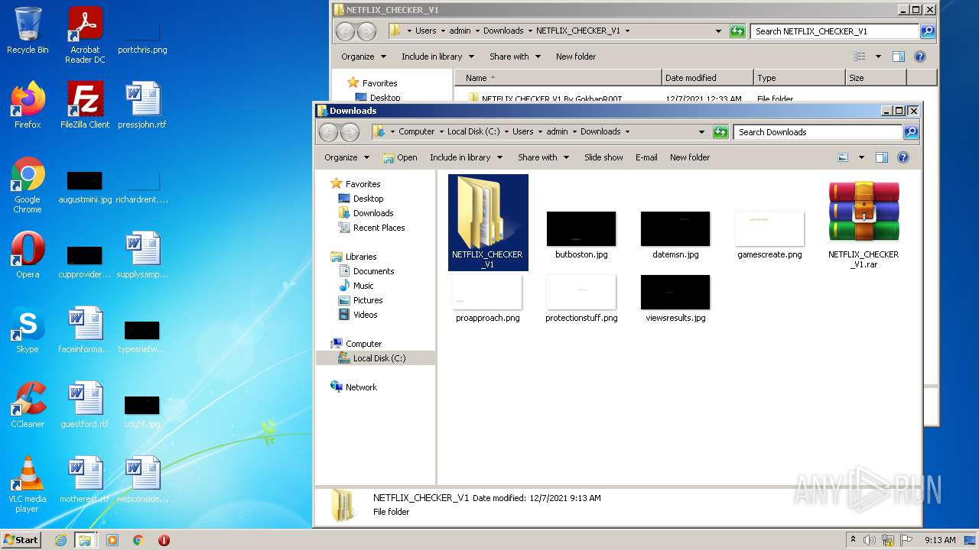Sort by Name column in NETFLIX_CHECKER_V1 window

pos(558,78)
